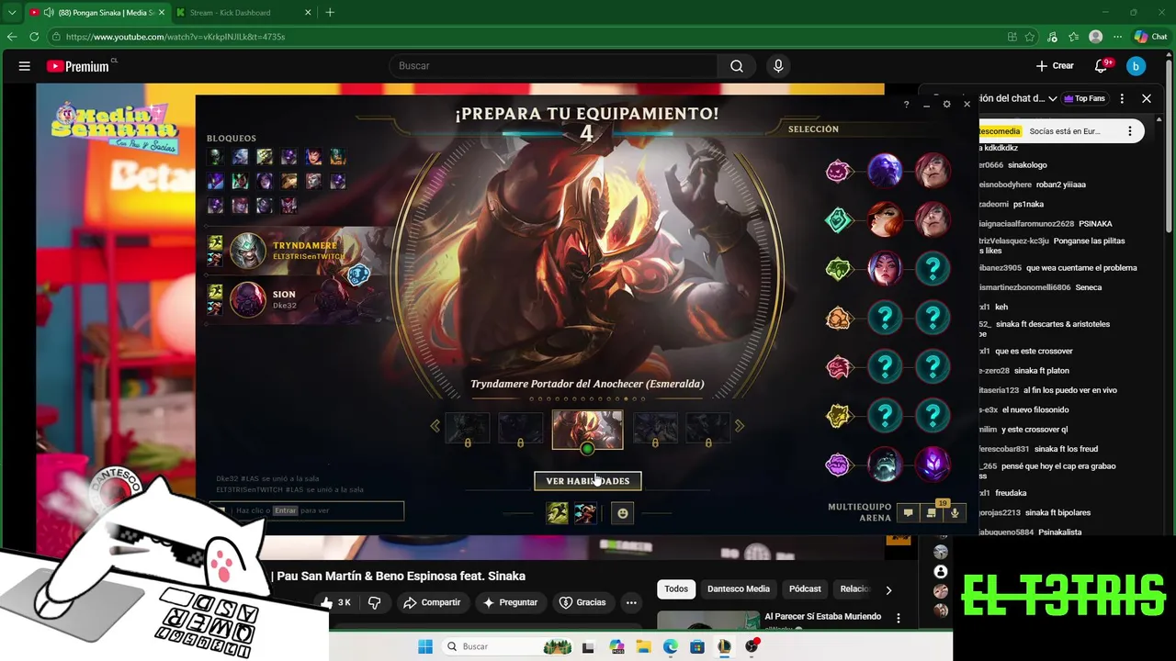Screen dimensions: 1176x661
Task: Bookmark this page with the star icon
Action: (1030, 37)
